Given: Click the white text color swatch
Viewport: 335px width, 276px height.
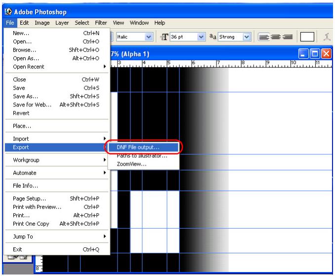Looking at the screenshot, I should click(x=307, y=36).
